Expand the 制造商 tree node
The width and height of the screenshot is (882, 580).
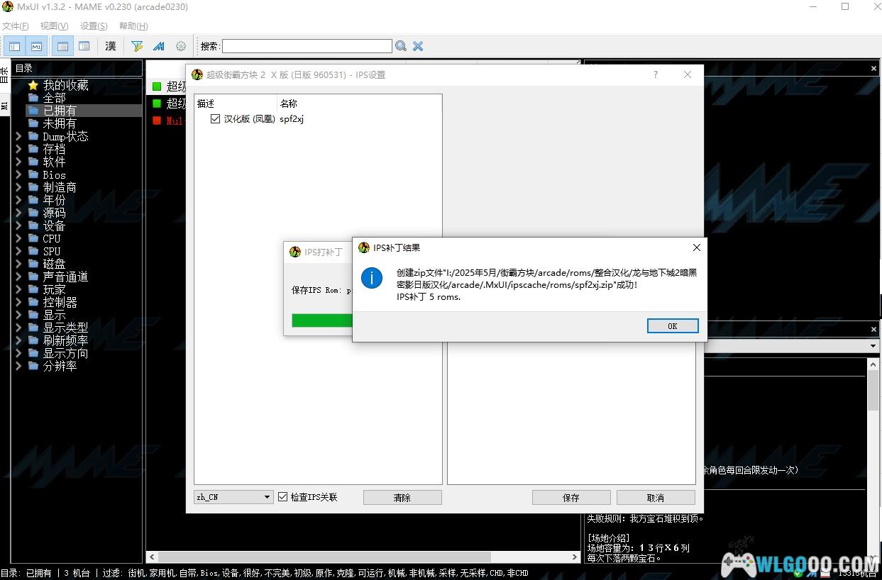tap(18, 187)
